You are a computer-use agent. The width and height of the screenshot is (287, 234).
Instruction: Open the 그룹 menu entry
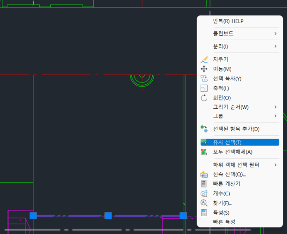[x=240, y=116]
